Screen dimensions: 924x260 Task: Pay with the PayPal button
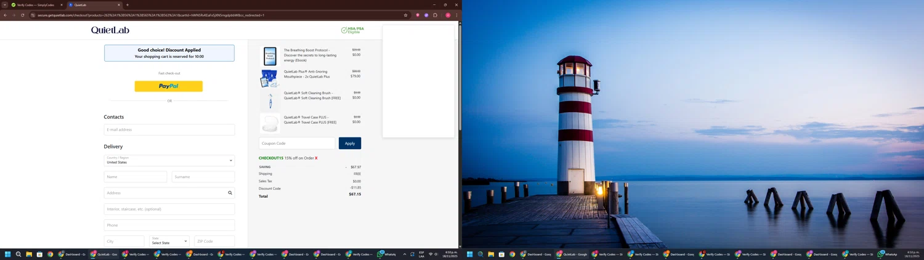tap(169, 86)
